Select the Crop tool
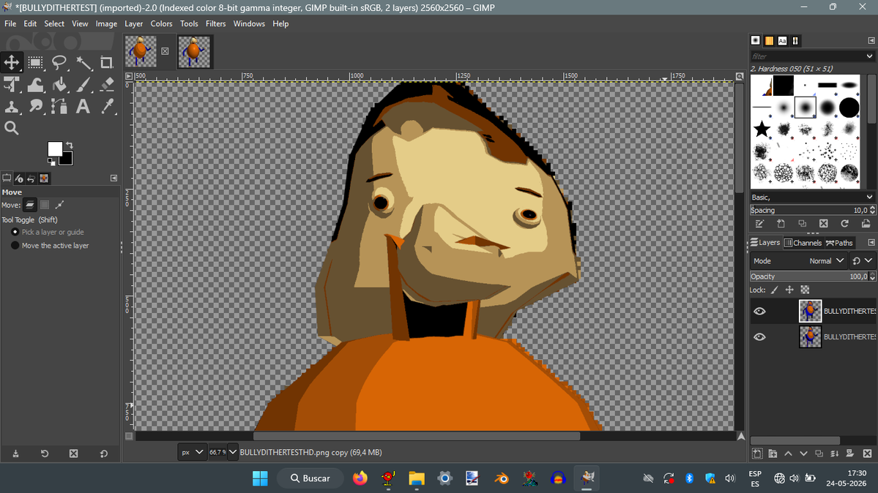 106,62
